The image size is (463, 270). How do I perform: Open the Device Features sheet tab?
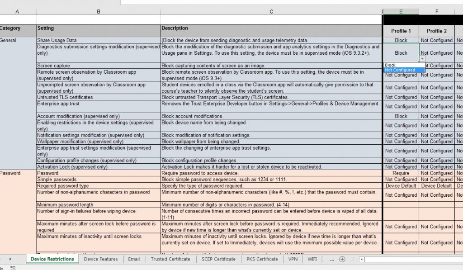coord(101,259)
